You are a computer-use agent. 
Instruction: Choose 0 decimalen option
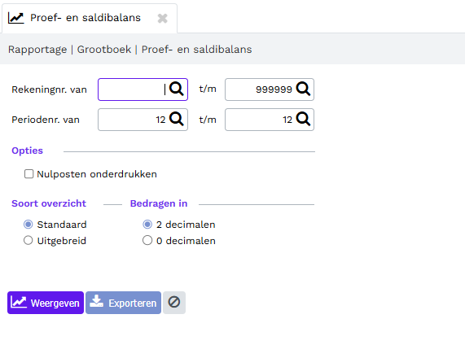[x=147, y=240]
